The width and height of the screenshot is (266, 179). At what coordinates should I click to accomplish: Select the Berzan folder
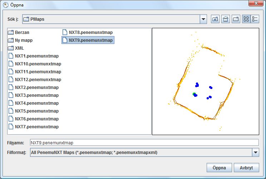point(19,33)
